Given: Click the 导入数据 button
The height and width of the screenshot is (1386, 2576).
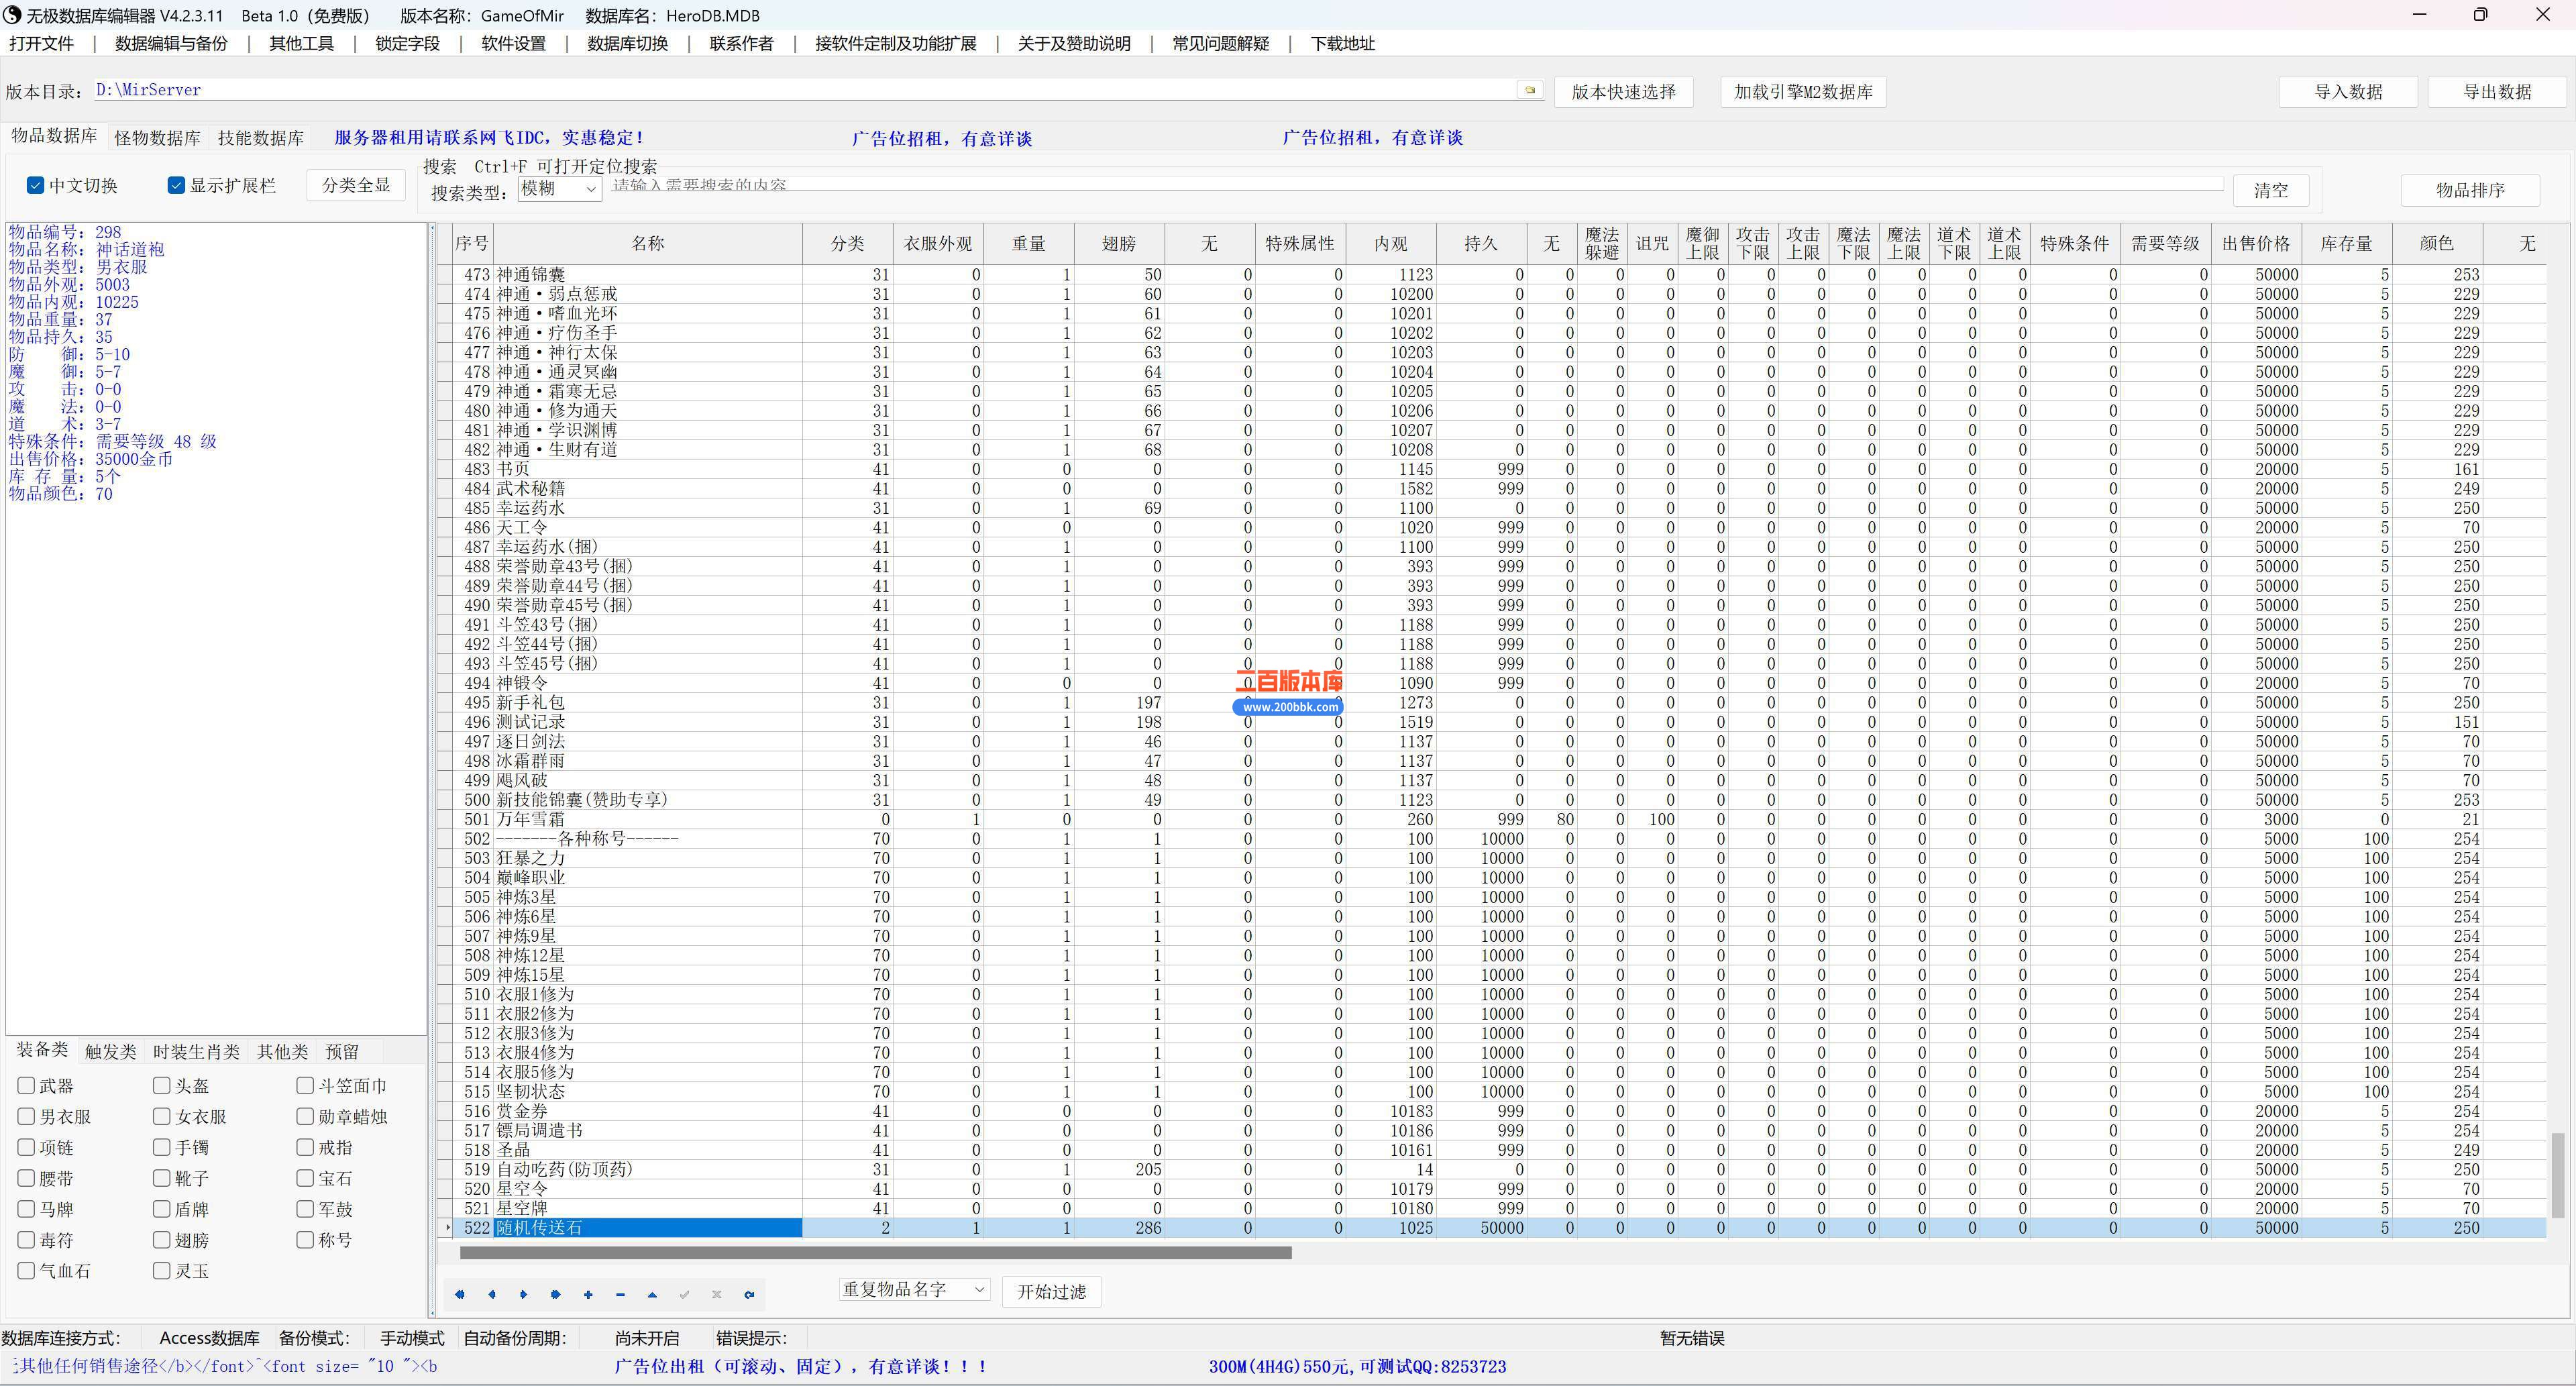Looking at the screenshot, I should pos(2348,91).
